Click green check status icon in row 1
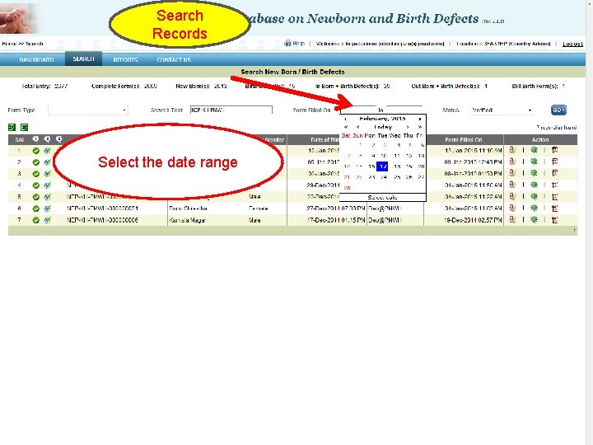The height and width of the screenshot is (445, 593). [x=36, y=151]
